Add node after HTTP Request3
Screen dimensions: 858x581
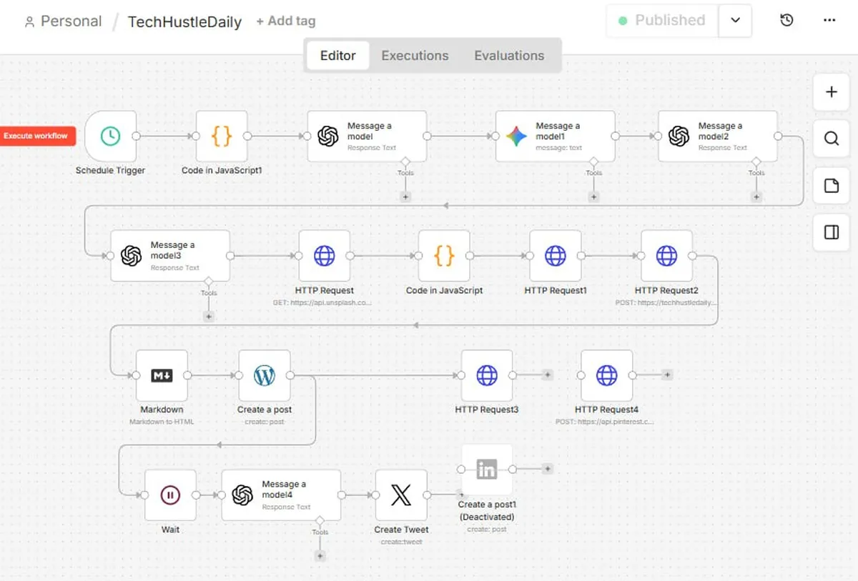point(547,374)
